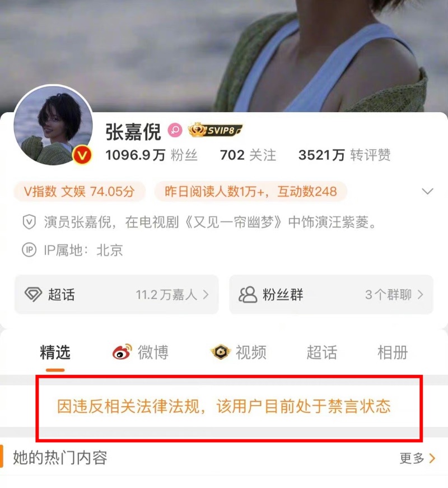The height and width of the screenshot is (488, 448).
Task: Open 3个群聊 chevron arrow
Action: (x=421, y=294)
